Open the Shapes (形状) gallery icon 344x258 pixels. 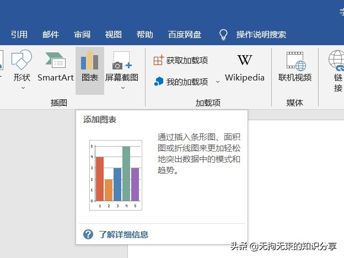click(21, 60)
